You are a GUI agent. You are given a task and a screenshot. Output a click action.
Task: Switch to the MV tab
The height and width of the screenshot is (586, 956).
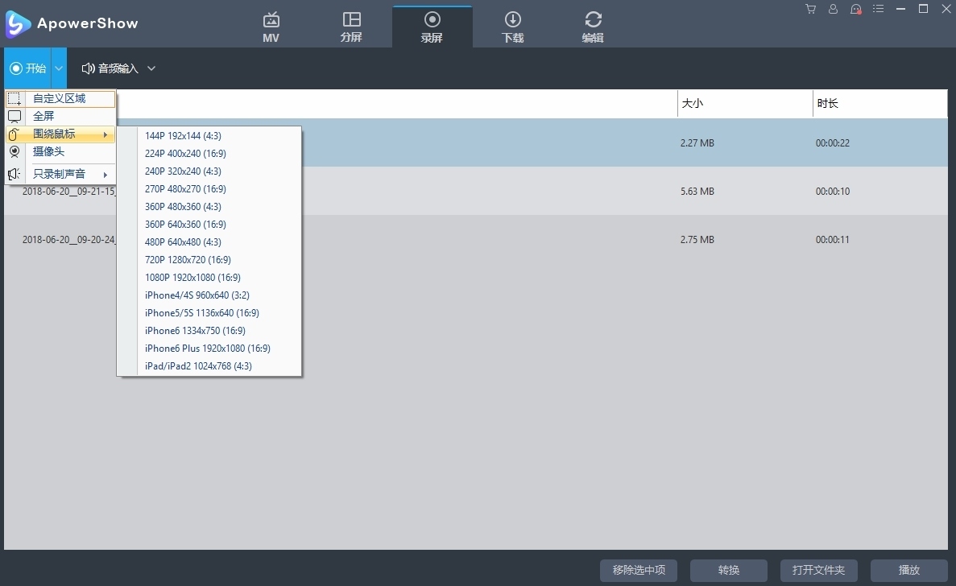pos(271,27)
